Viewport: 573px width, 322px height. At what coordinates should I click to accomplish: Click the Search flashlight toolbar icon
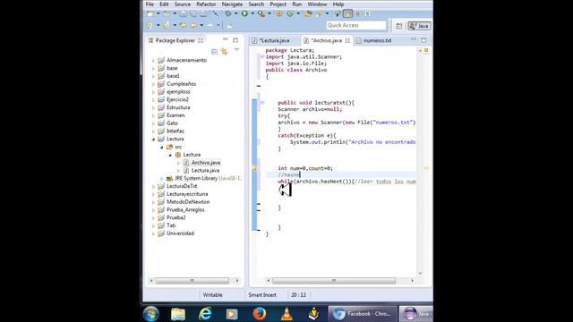(319, 14)
